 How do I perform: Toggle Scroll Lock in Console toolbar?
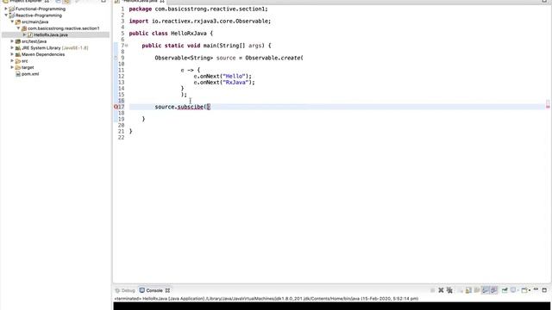click(x=468, y=290)
